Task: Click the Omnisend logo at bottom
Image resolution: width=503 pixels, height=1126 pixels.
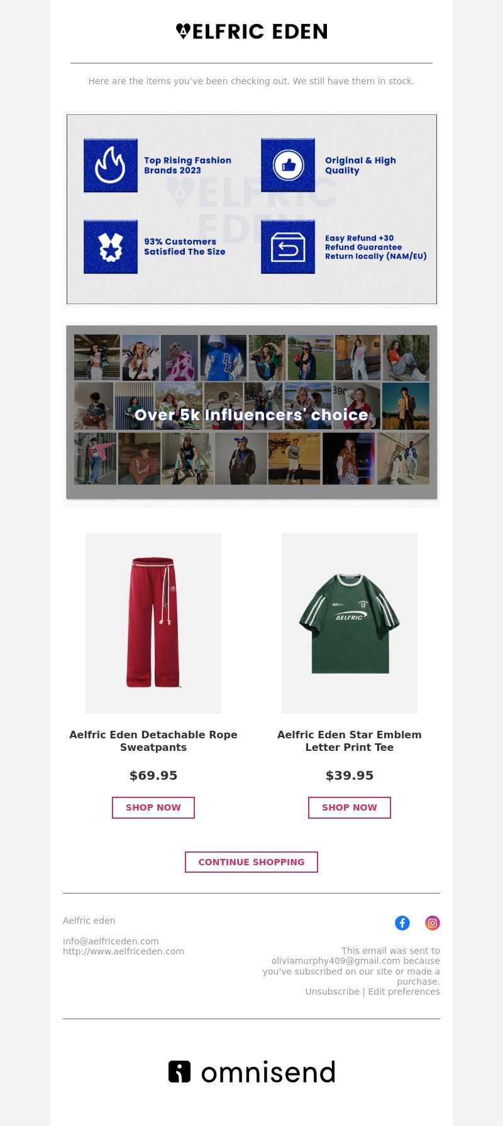Action: tap(251, 1071)
